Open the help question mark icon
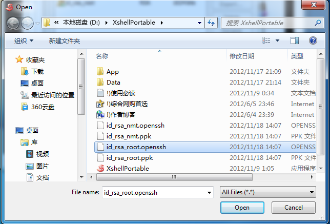 coord(313,40)
